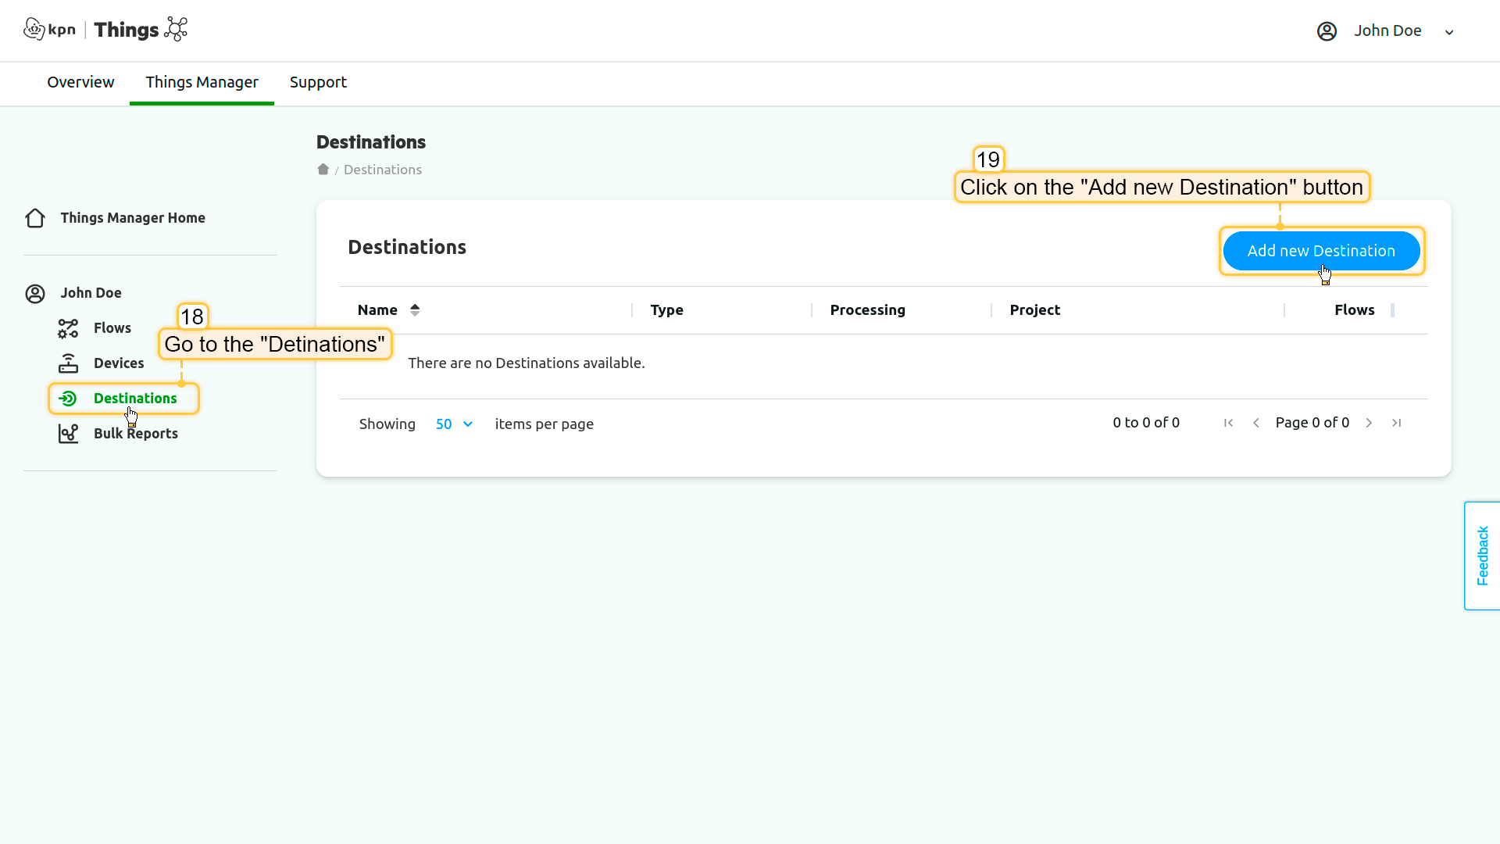The height and width of the screenshot is (844, 1500).
Task: Click the Things Manager Home house icon
Action: [x=35, y=218]
